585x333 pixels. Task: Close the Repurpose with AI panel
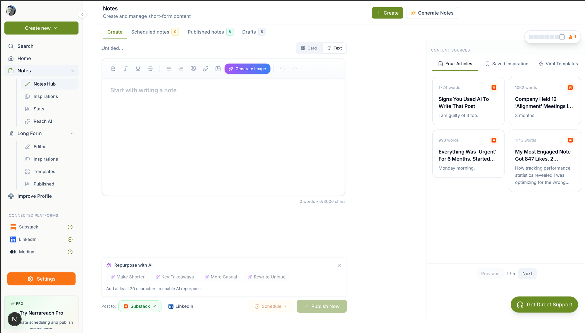click(x=340, y=265)
